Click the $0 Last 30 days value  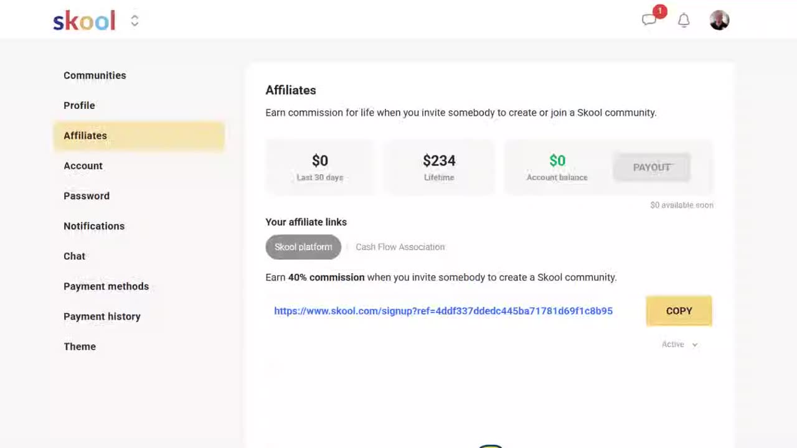point(320,161)
